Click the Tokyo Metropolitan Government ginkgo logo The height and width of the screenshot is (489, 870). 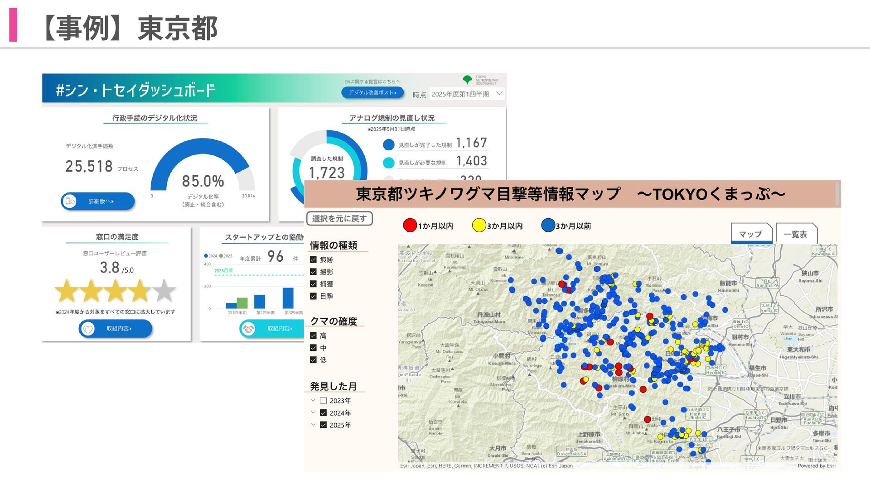click(x=467, y=80)
